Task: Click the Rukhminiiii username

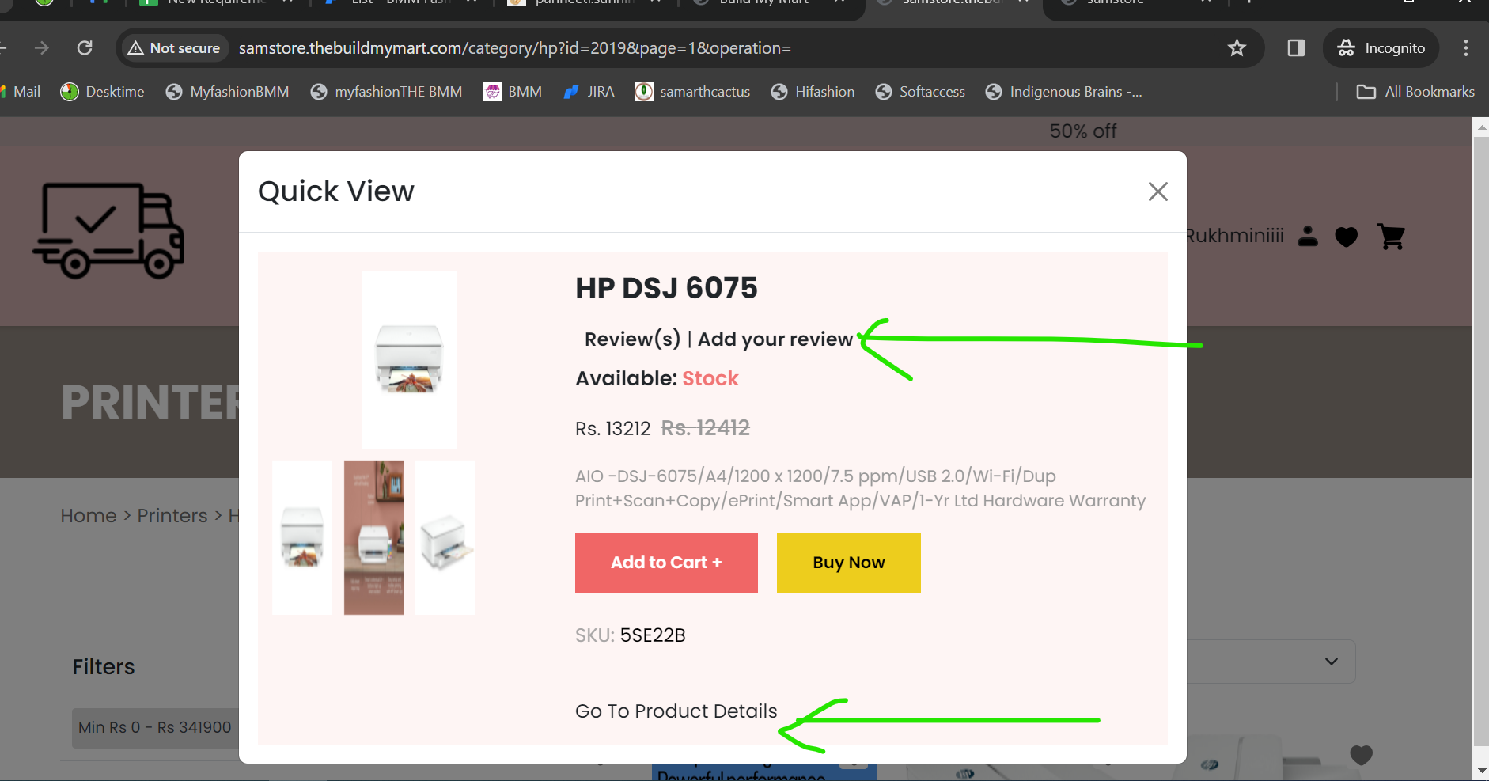Action: coord(1235,236)
